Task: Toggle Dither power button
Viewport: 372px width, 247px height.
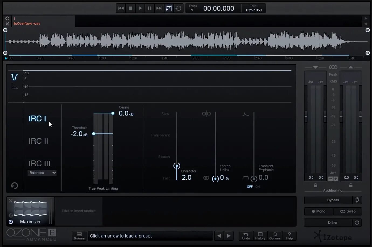Action: 357,223
